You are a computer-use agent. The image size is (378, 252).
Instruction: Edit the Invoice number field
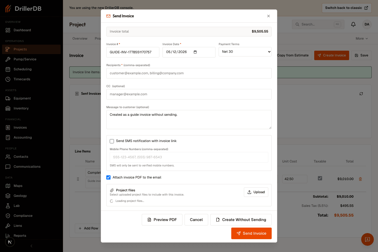coord(133,52)
